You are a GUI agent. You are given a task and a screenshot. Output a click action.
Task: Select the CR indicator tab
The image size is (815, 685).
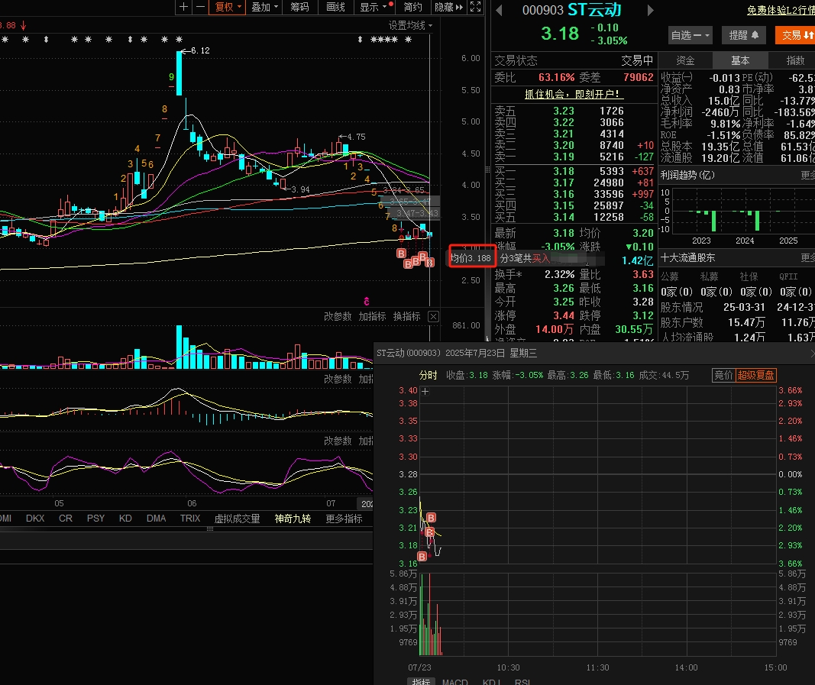click(x=66, y=519)
